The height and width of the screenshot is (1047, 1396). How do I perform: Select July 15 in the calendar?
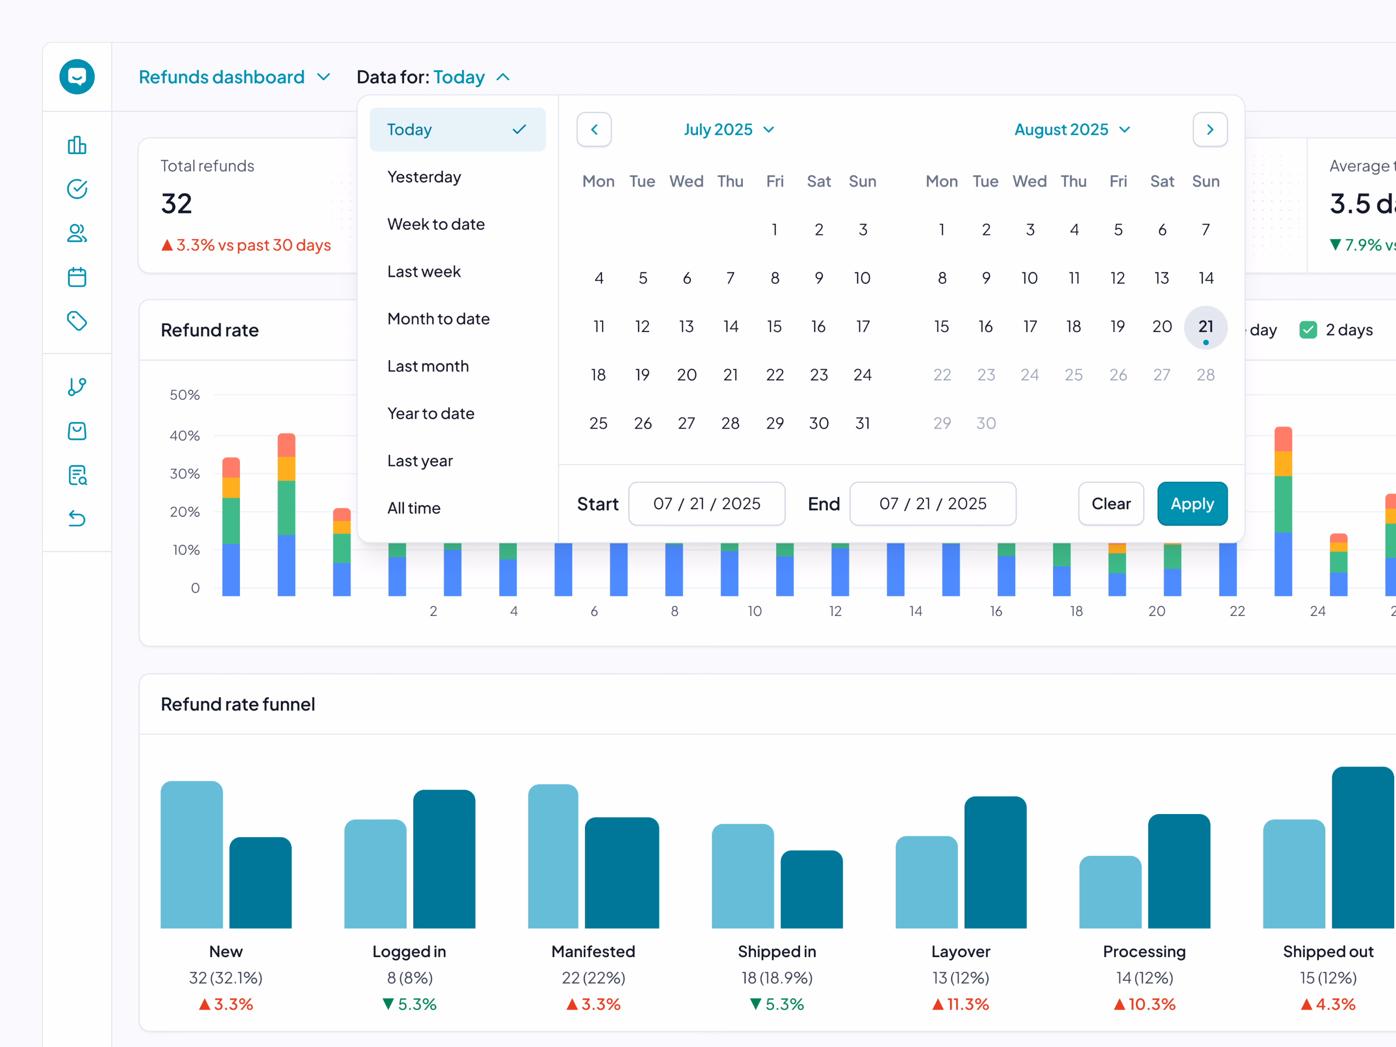(774, 327)
